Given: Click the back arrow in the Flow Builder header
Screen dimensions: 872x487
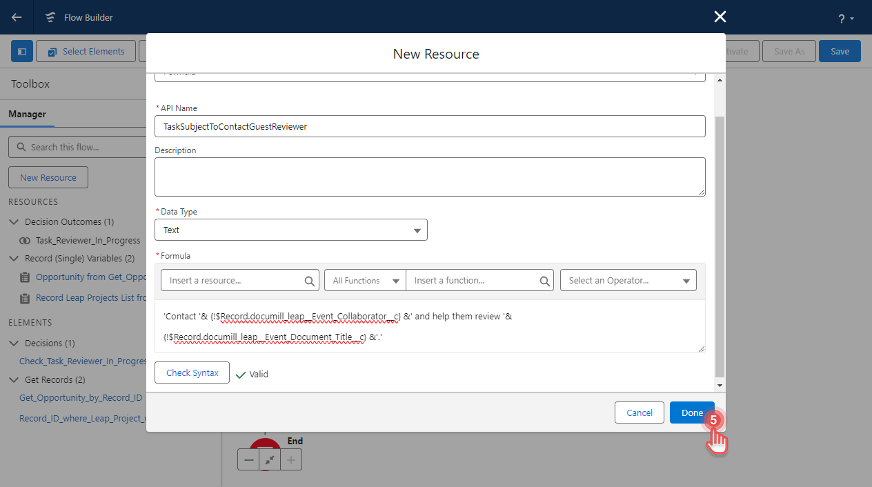Looking at the screenshot, I should 15,17.
